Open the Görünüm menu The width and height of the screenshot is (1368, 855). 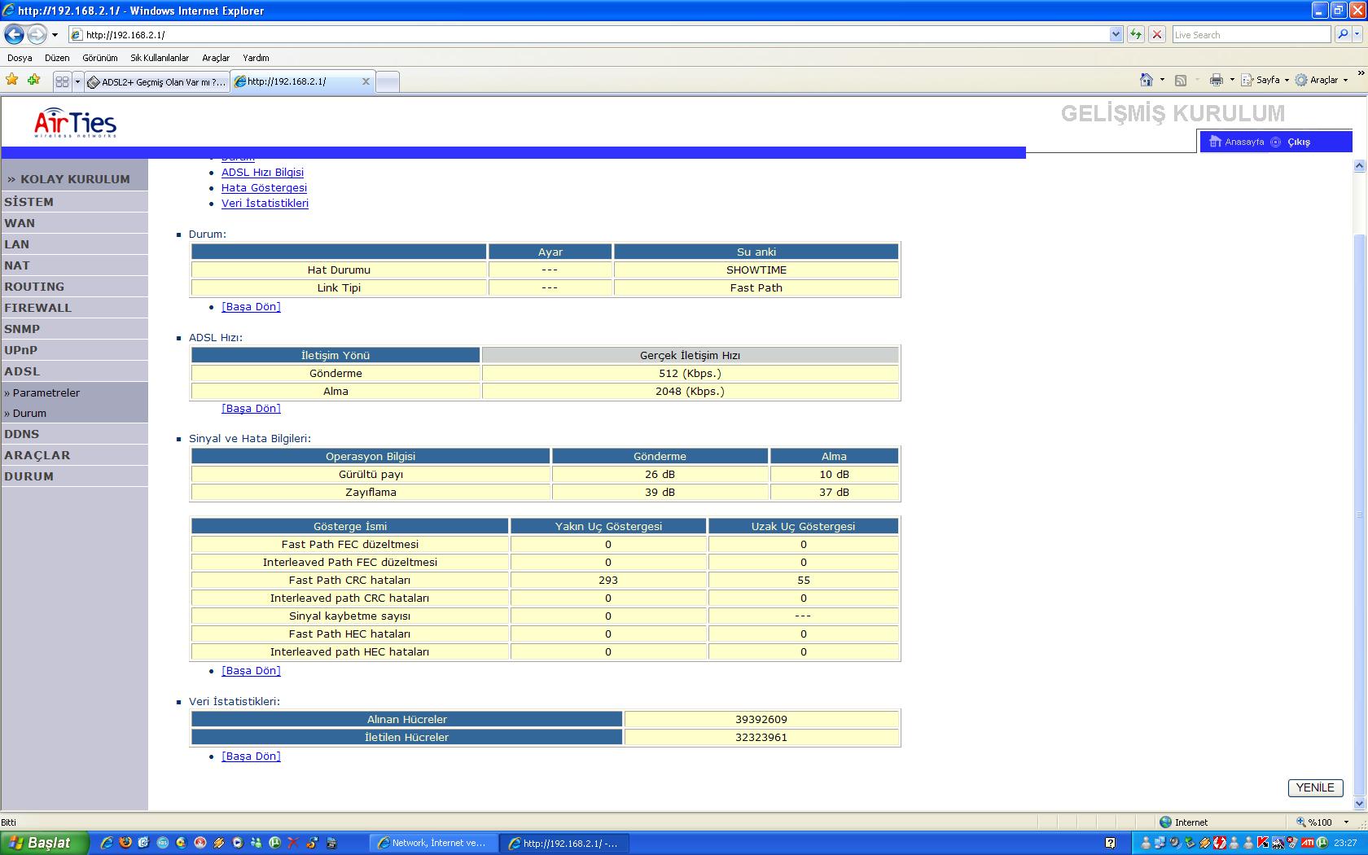[x=99, y=58]
